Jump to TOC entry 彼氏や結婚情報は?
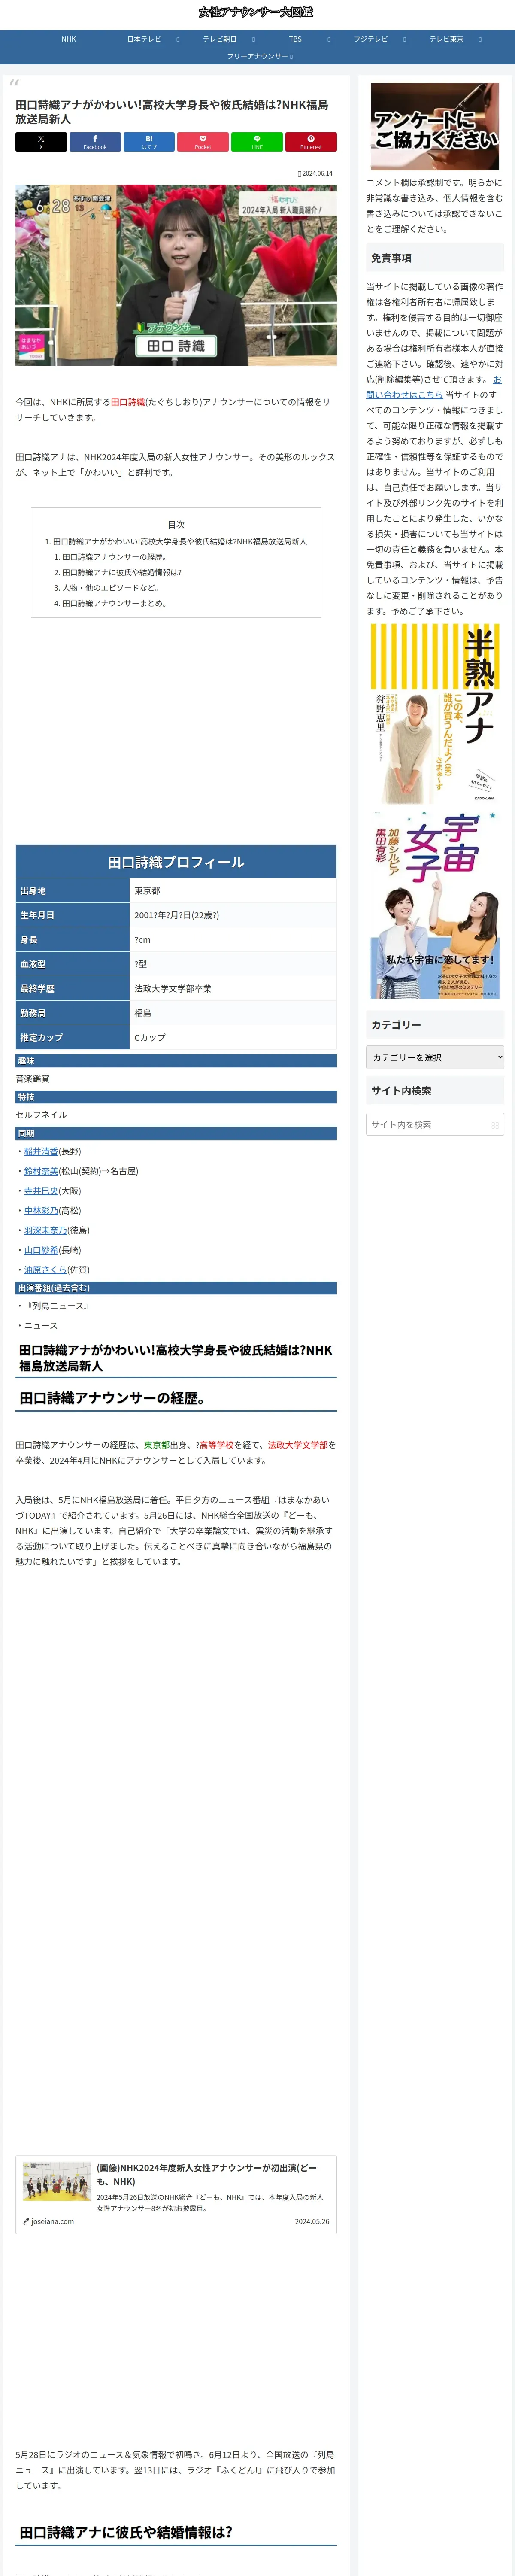This screenshot has width=515, height=2576. (x=122, y=573)
